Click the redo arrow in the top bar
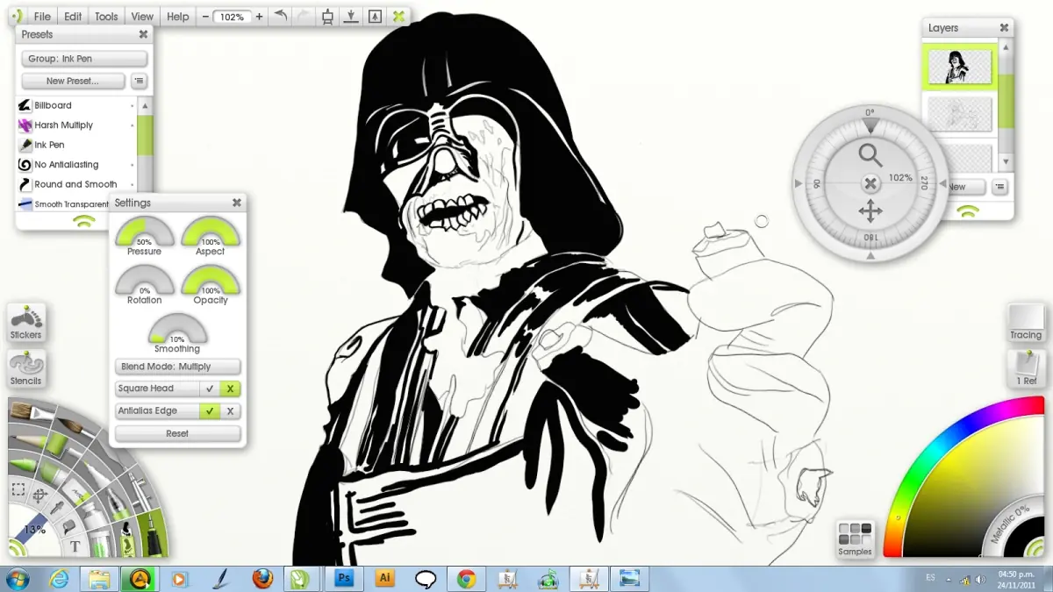 [304, 16]
